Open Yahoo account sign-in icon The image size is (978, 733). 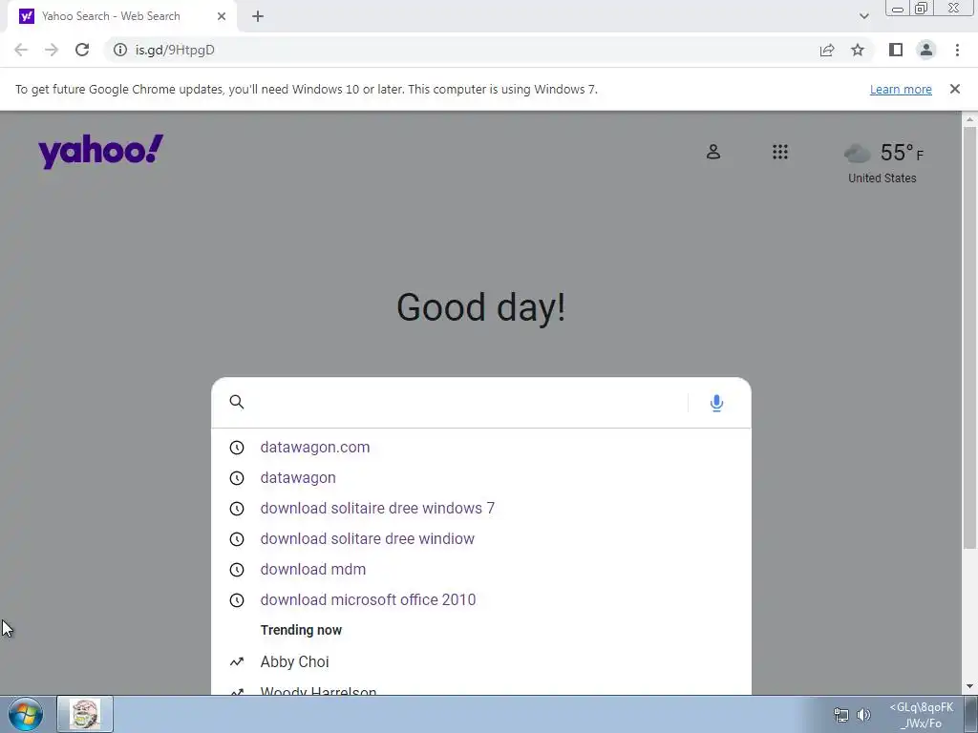point(713,152)
